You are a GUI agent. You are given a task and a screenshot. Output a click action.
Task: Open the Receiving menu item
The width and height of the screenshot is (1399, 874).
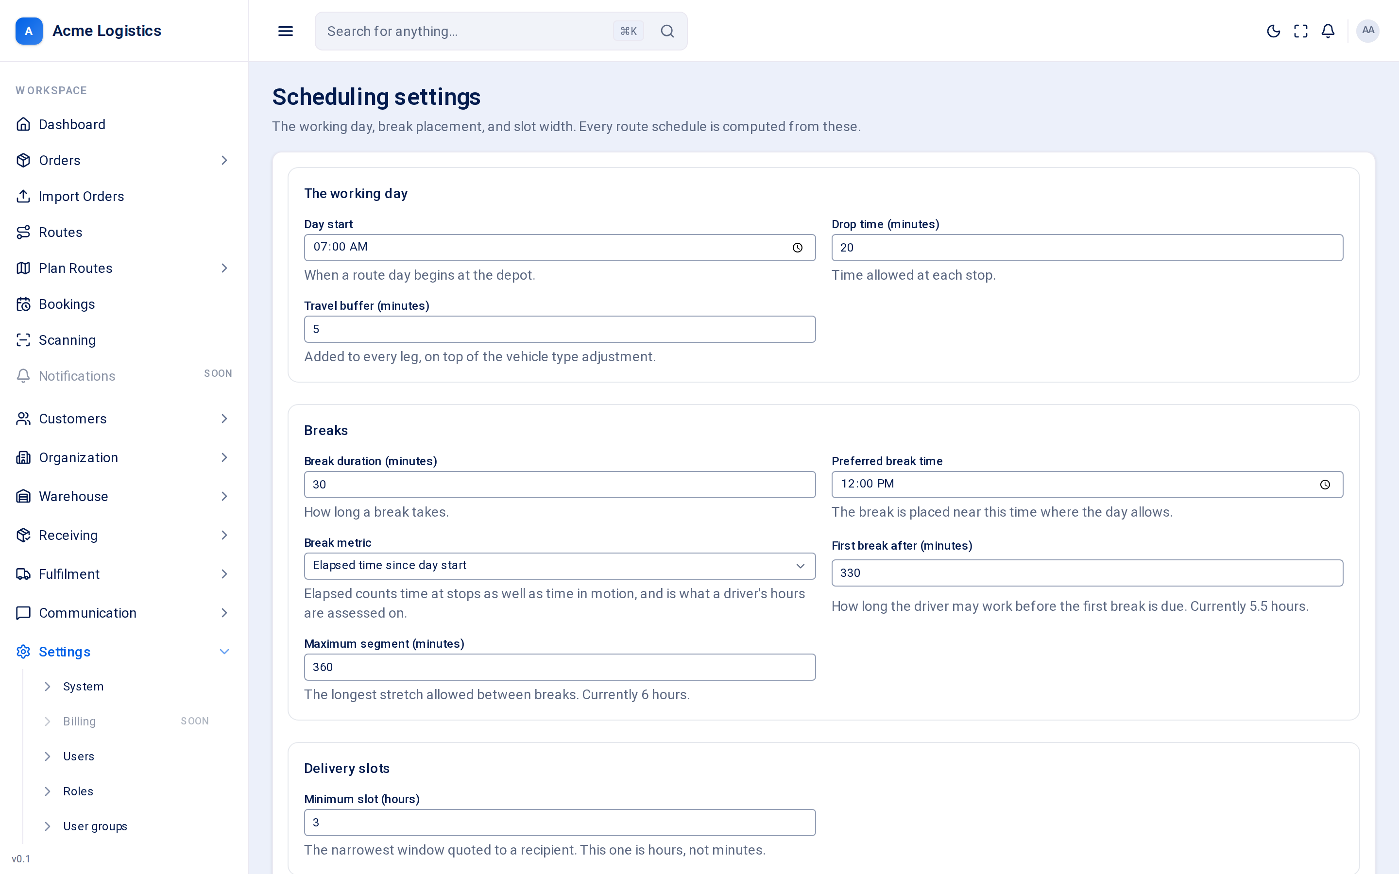(124, 535)
